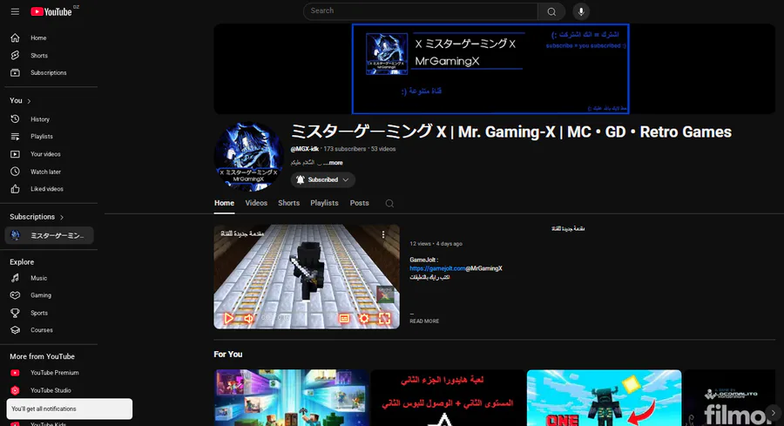Expand channel description with more
784x426 pixels.
click(334, 163)
